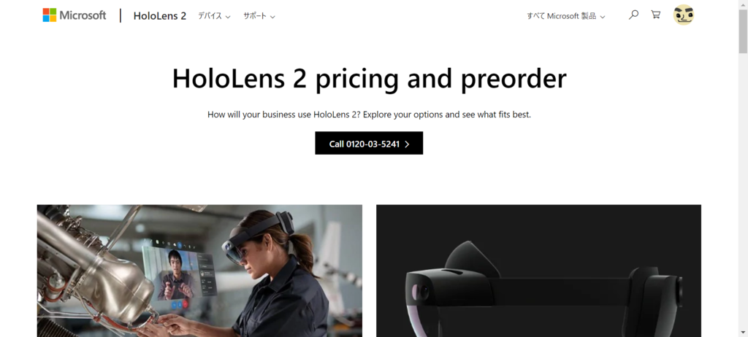This screenshot has width=748, height=337.
Task: Click the Microsoft four-square logo
Action: click(49, 15)
